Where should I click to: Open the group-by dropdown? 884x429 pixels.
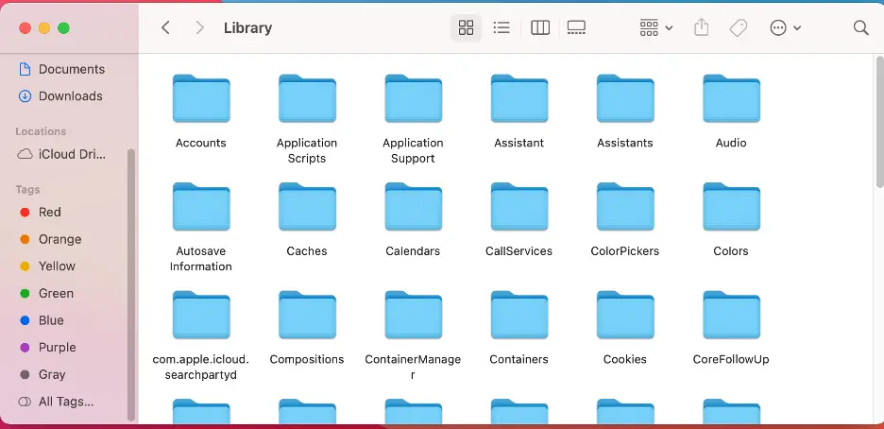click(656, 27)
